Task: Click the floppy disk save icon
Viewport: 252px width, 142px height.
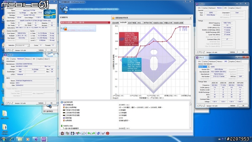Action: (x=72, y=133)
